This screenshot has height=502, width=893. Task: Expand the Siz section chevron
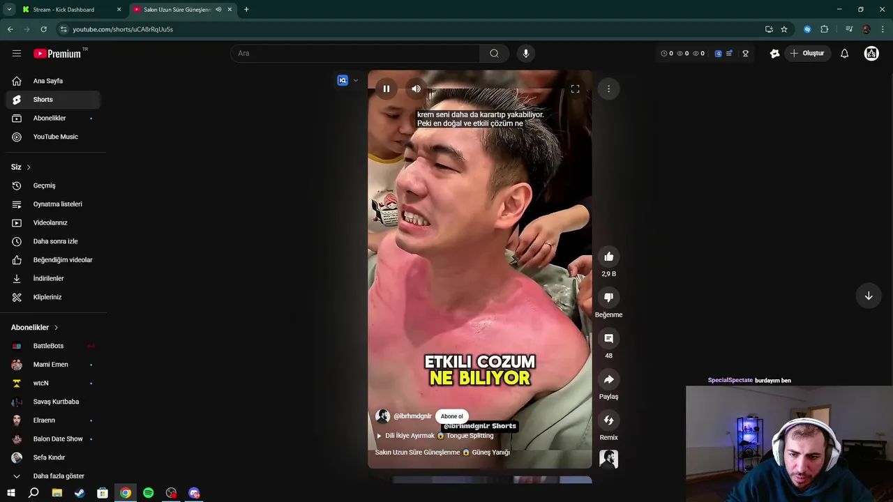(x=29, y=167)
